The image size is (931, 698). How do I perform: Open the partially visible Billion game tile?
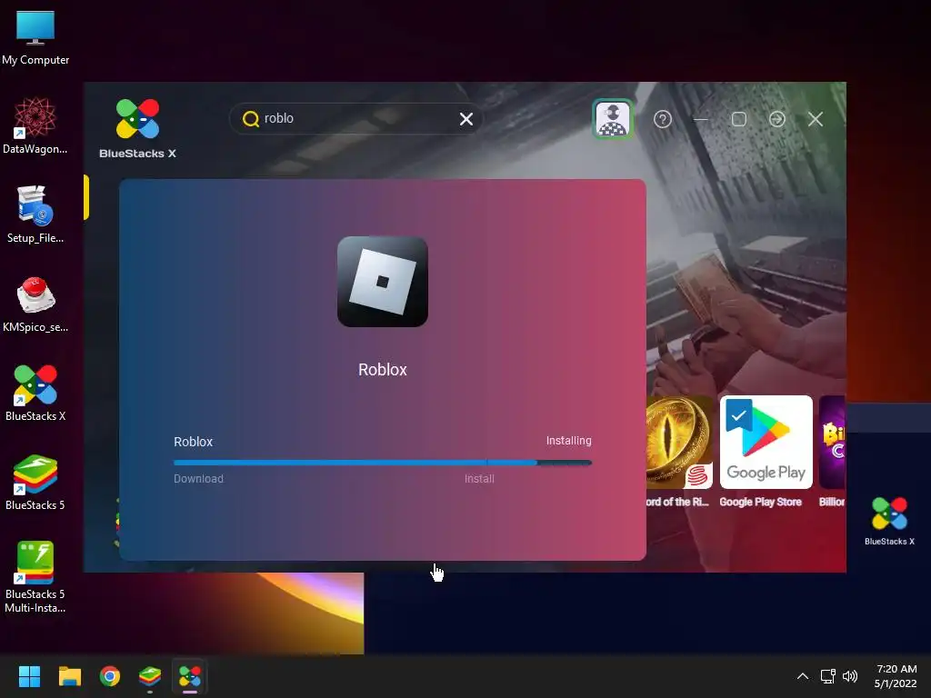point(832,443)
